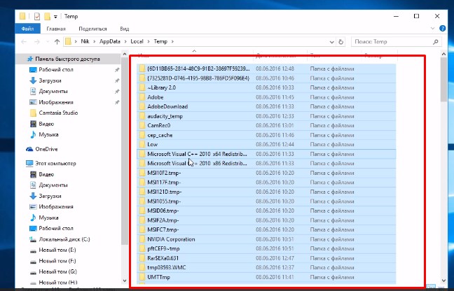Open Camtasia Studio folder in navigation pane
Screen dimensions: 454x291
point(58,113)
